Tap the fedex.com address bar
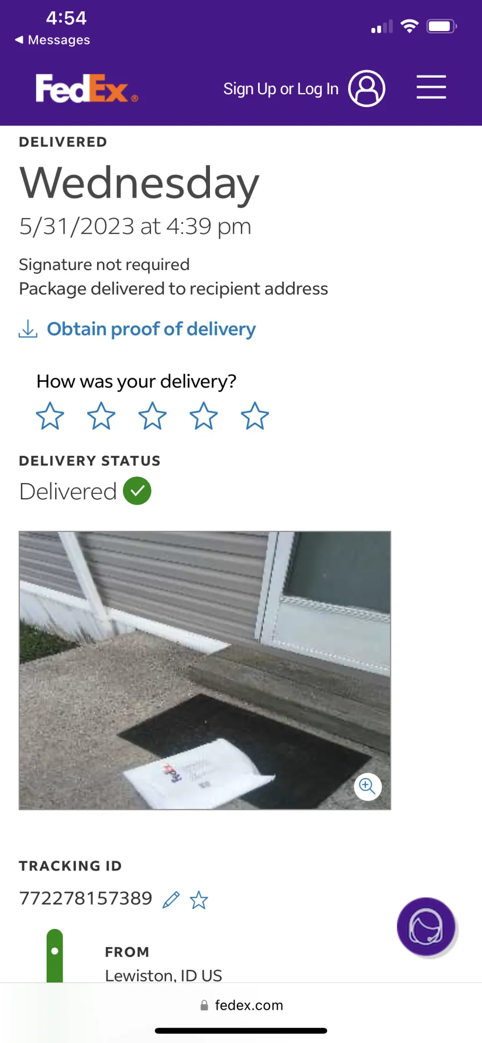Image resolution: width=482 pixels, height=1043 pixels. pyautogui.click(x=241, y=1006)
